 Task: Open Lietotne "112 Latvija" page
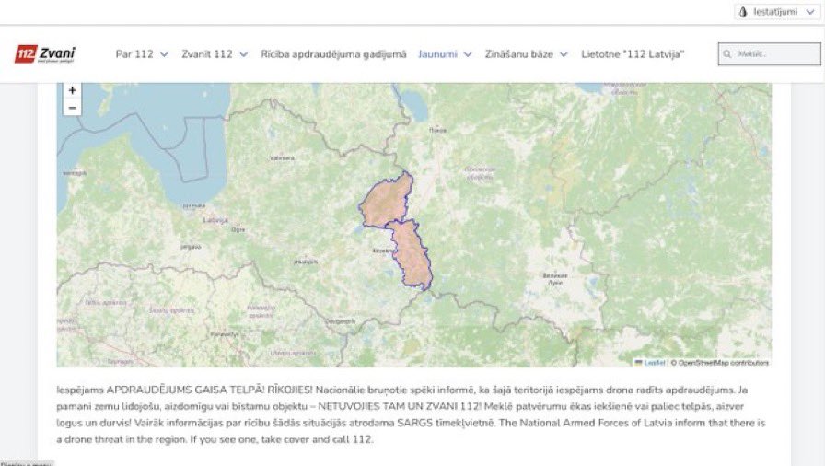(x=633, y=54)
